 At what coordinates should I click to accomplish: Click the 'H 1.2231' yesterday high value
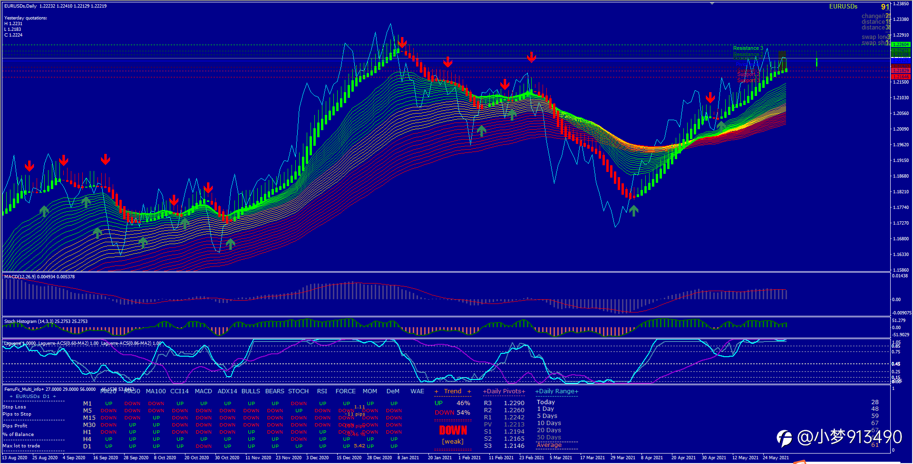(x=13, y=24)
